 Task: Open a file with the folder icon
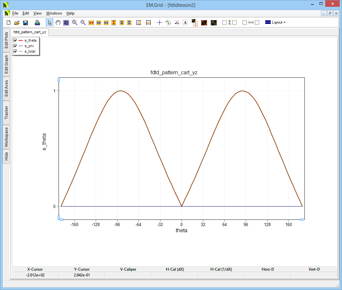coord(17,23)
